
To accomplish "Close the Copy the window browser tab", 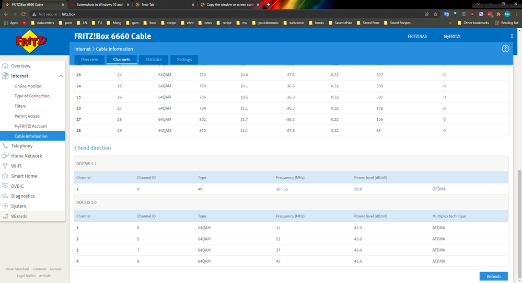I will (x=258, y=5).
